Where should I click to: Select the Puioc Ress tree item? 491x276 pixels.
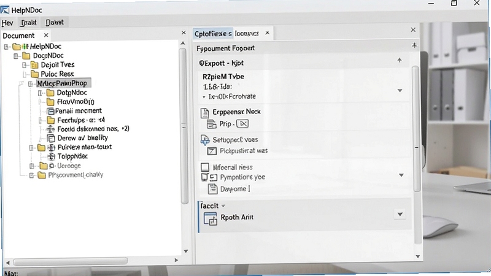pos(57,74)
